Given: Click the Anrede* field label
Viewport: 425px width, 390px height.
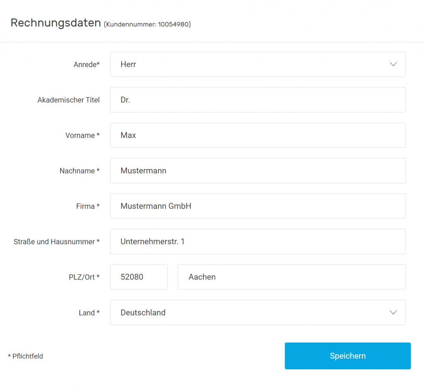Looking at the screenshot, I should (x=87, y=65).
